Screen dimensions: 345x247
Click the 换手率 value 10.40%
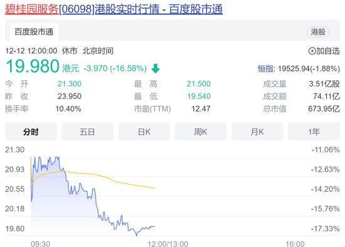pos(68,109)
